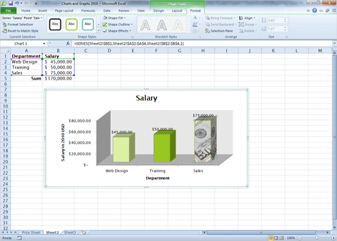Screen dimensions: 337x241
Task: Click the Save icon in quick access toolbar
Action: [10, 3]
